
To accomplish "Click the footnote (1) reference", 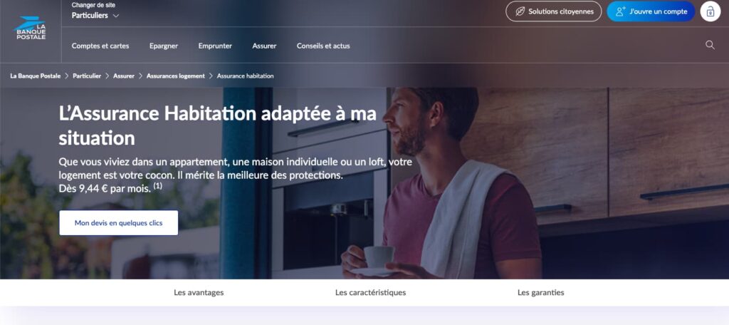I will (x=158, y=186).
